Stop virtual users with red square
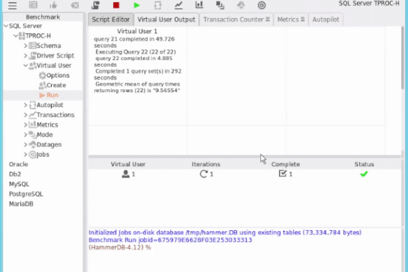 click(116, 5)
